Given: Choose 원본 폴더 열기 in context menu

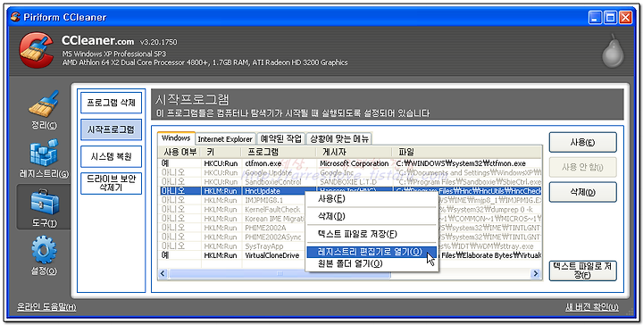Looking at the screenshot, I should tap(372, 263).
